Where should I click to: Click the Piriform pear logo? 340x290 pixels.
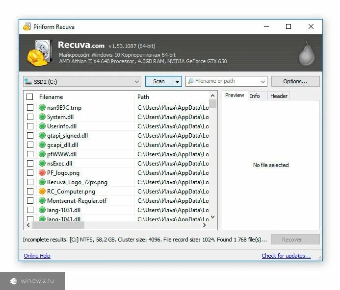pos(307,53)
